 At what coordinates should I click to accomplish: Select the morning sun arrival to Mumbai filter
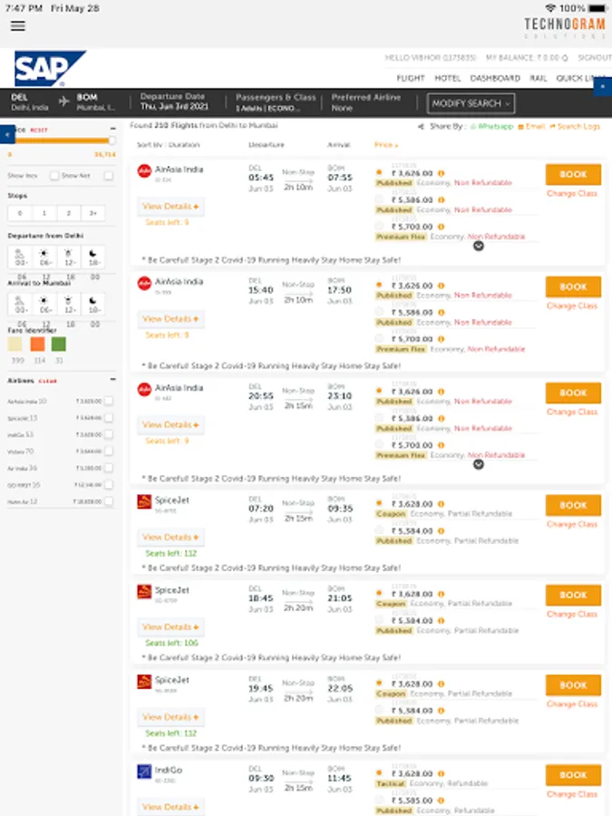click(44, 304)
